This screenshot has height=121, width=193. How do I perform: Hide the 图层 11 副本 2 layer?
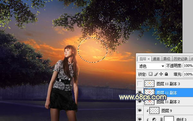coord(140,102)
